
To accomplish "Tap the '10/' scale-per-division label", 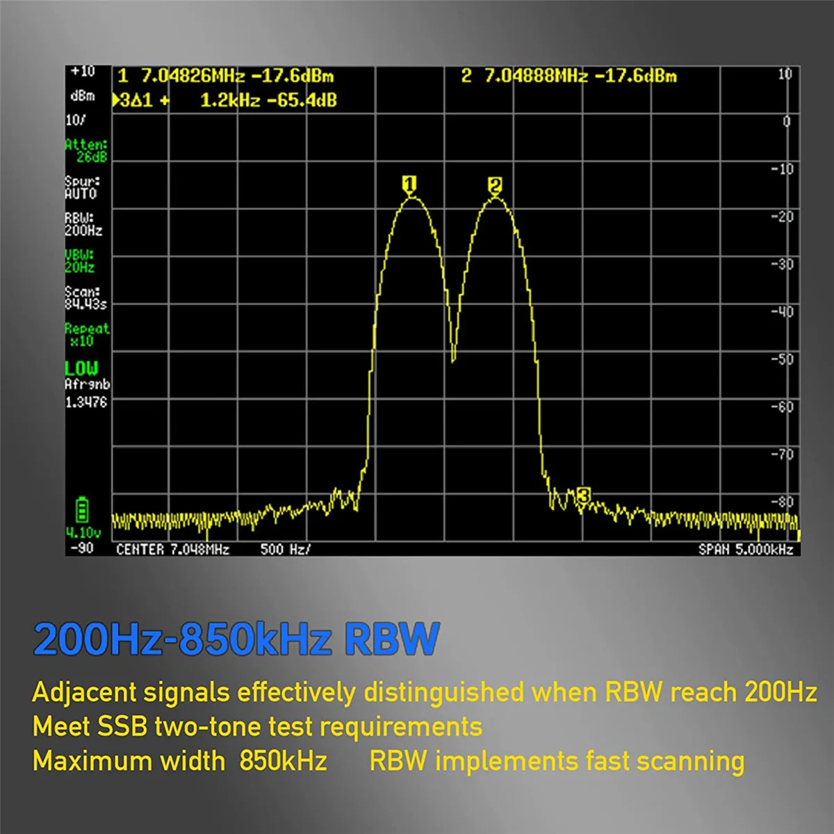I will pos(76,120).
